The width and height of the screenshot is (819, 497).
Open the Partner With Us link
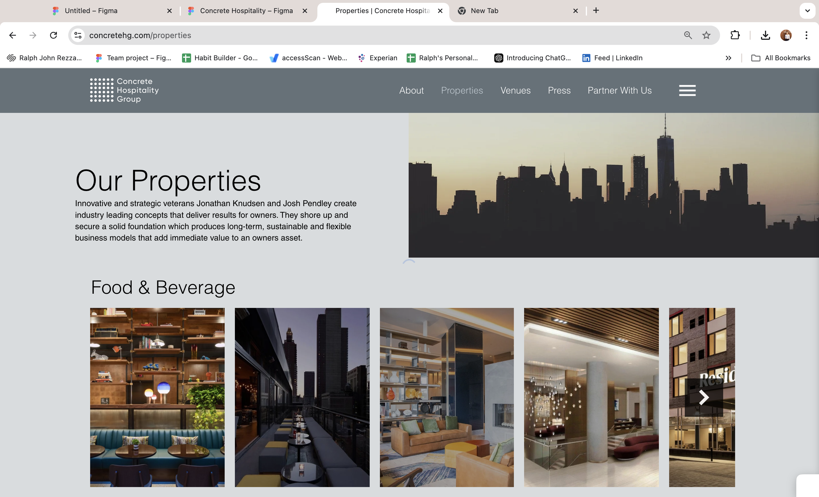pyautogui.click(x=619, y=90)
